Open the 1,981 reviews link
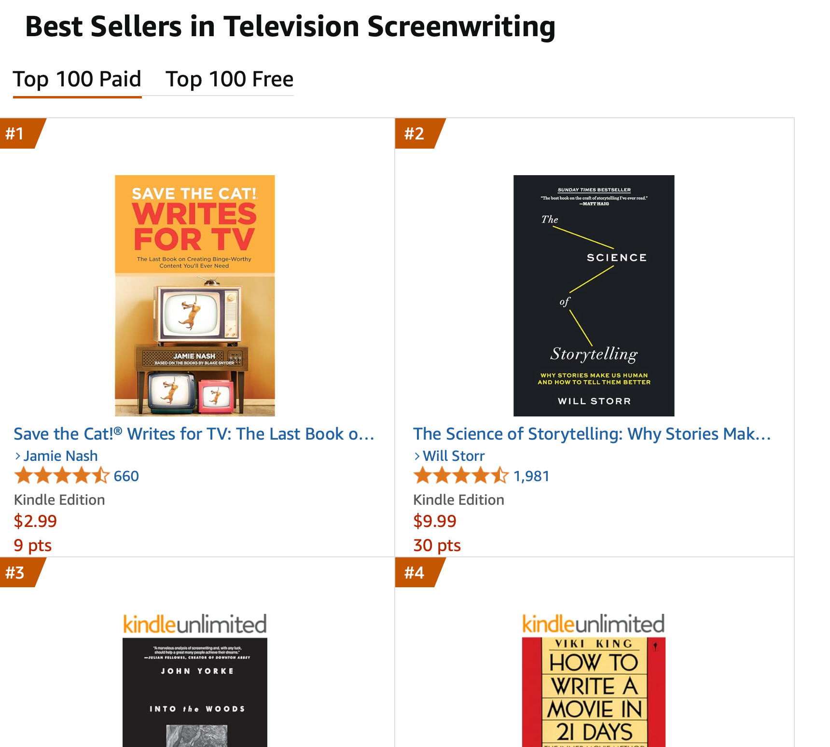830x747 pixels. click(x=531, y=476)
